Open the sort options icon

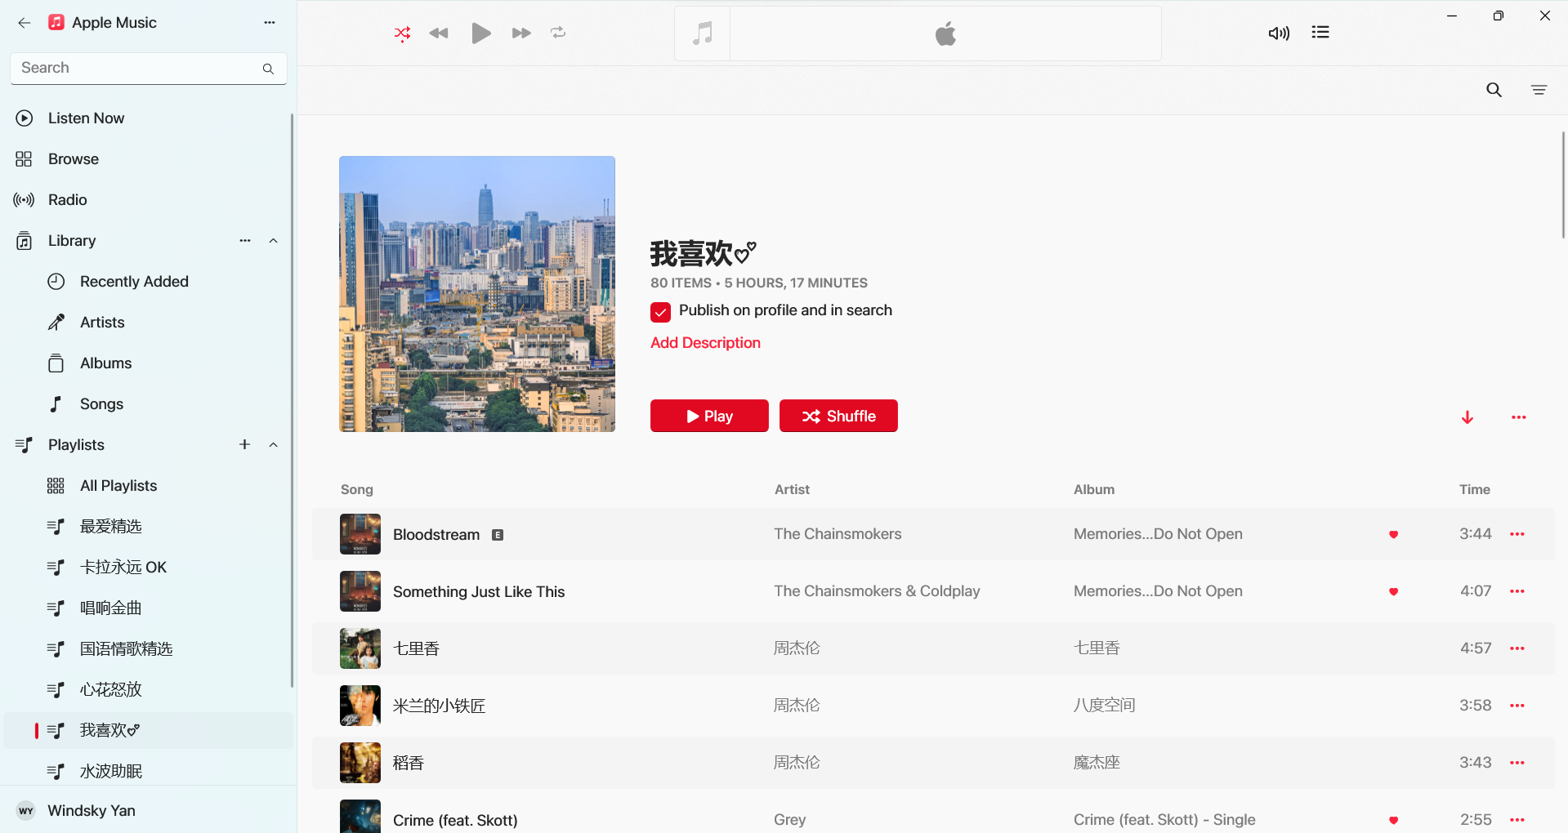pyautogui.click(x=1539, y=90)
